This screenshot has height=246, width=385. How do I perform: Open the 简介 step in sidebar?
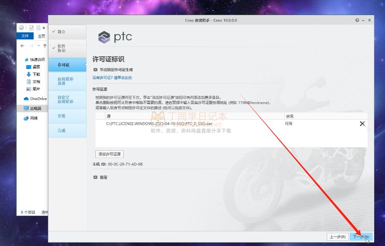[68, 32]
